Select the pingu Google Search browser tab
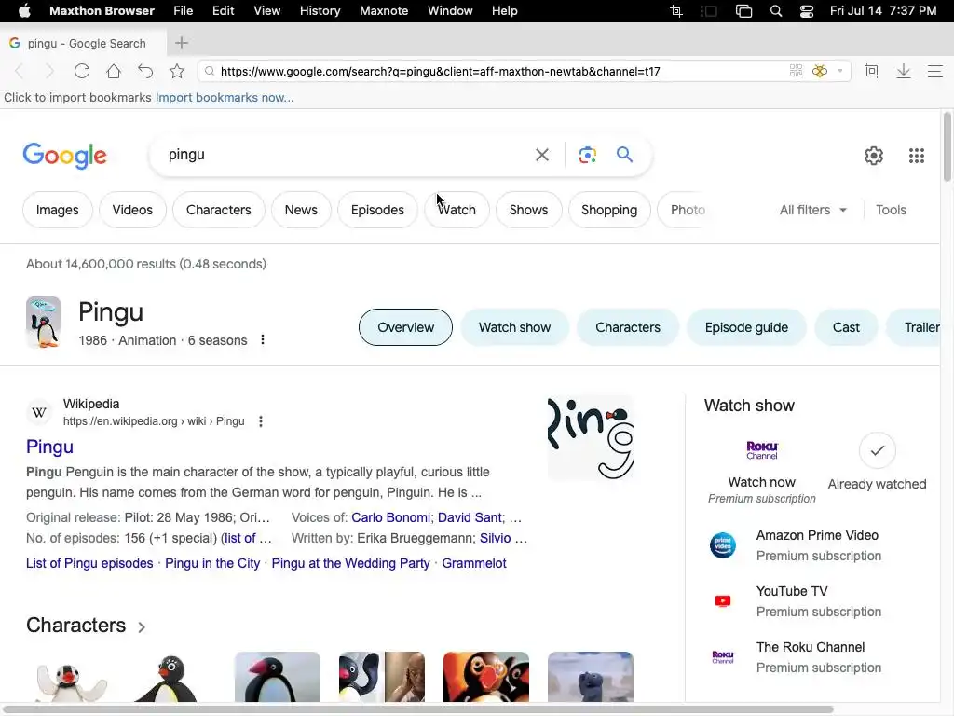The width and height of the screenshot is (954, 716). point(84,43)
